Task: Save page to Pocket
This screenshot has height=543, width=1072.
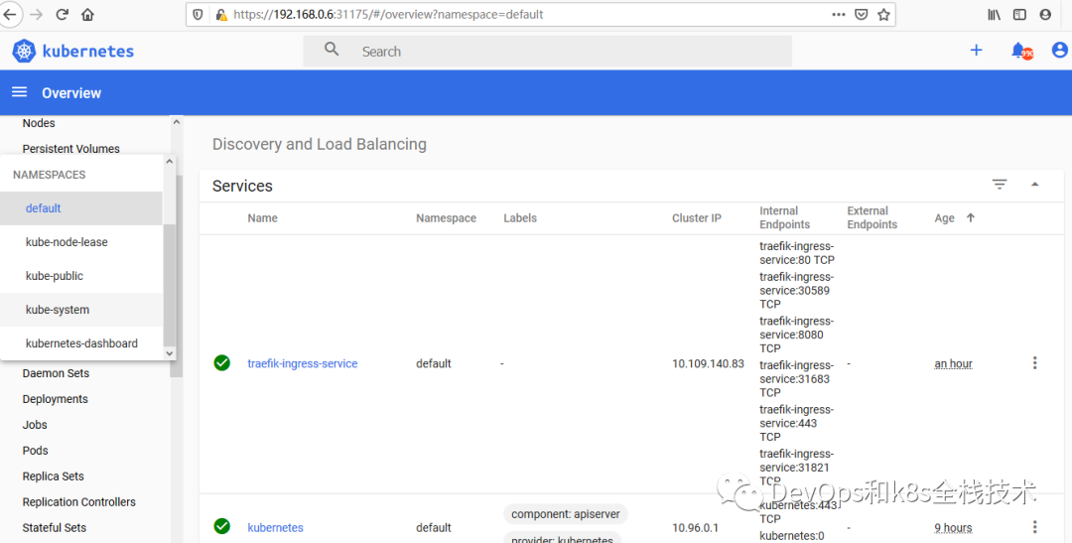Action: click(x=862, y=14)
